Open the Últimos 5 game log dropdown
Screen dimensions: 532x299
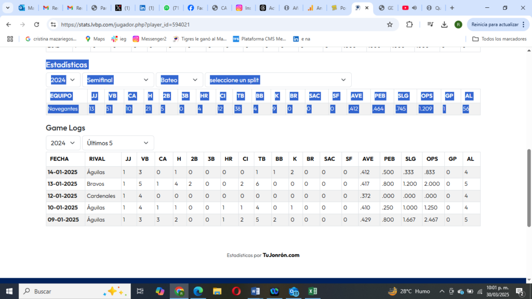tap(118, 143)
